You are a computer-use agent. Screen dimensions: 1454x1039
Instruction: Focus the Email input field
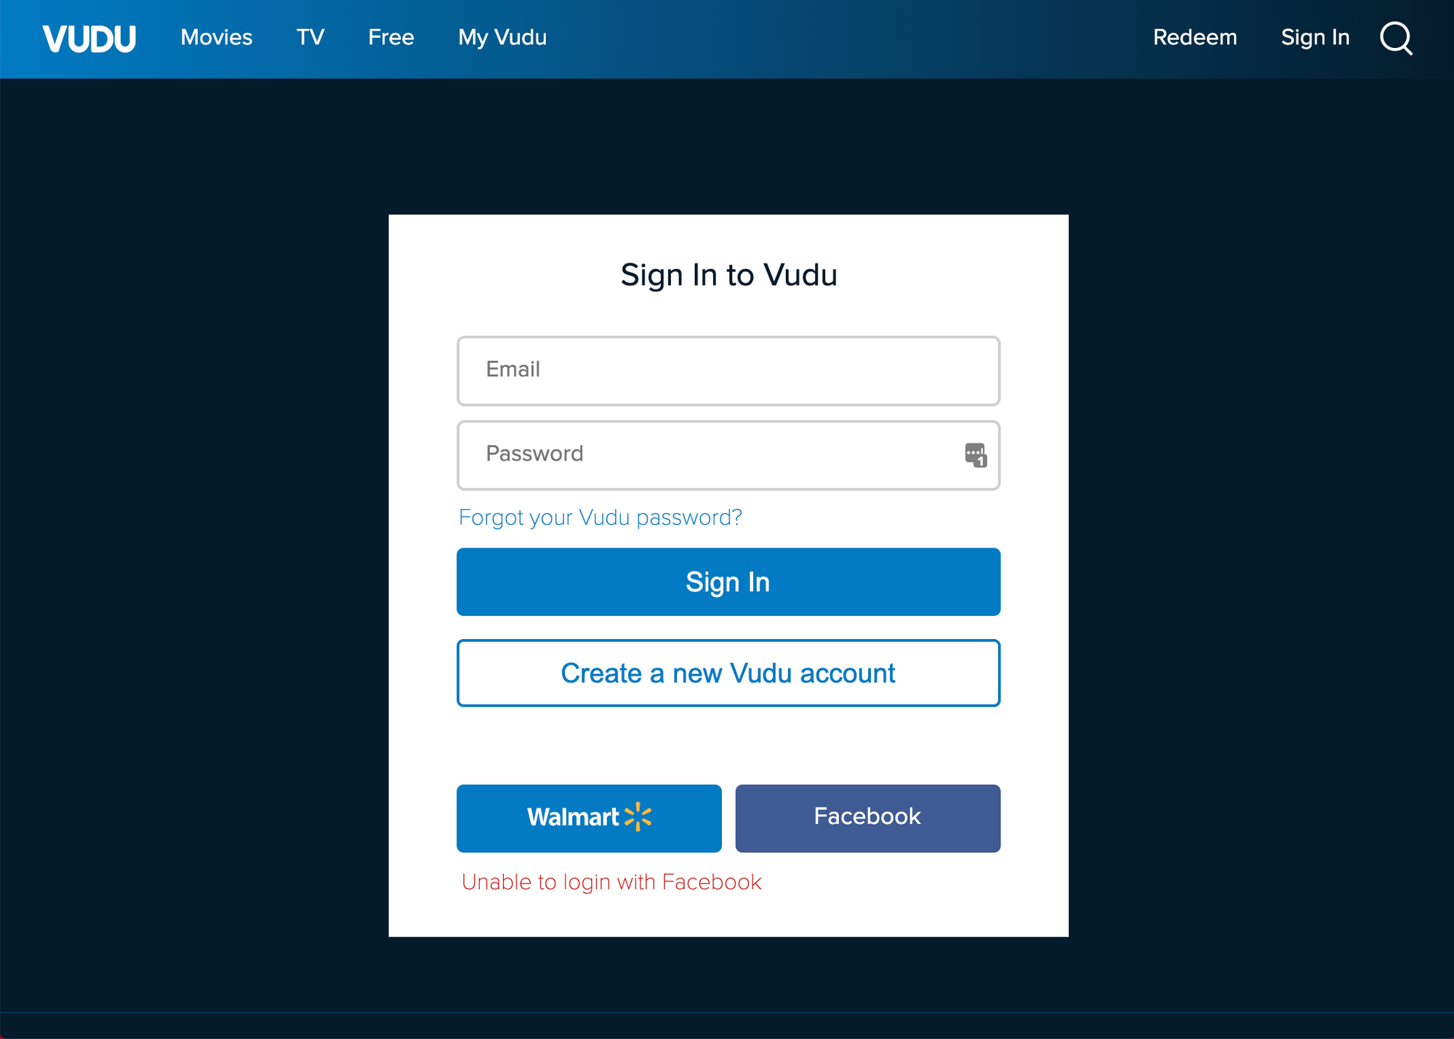[728, 371]
